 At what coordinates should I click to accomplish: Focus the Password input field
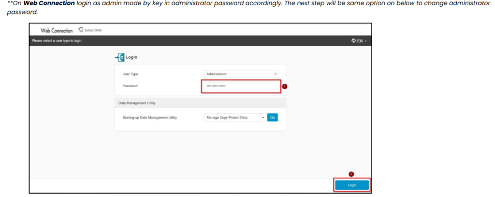[x=241, y=86]
